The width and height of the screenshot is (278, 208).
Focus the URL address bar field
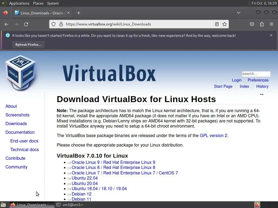point(139,24)
